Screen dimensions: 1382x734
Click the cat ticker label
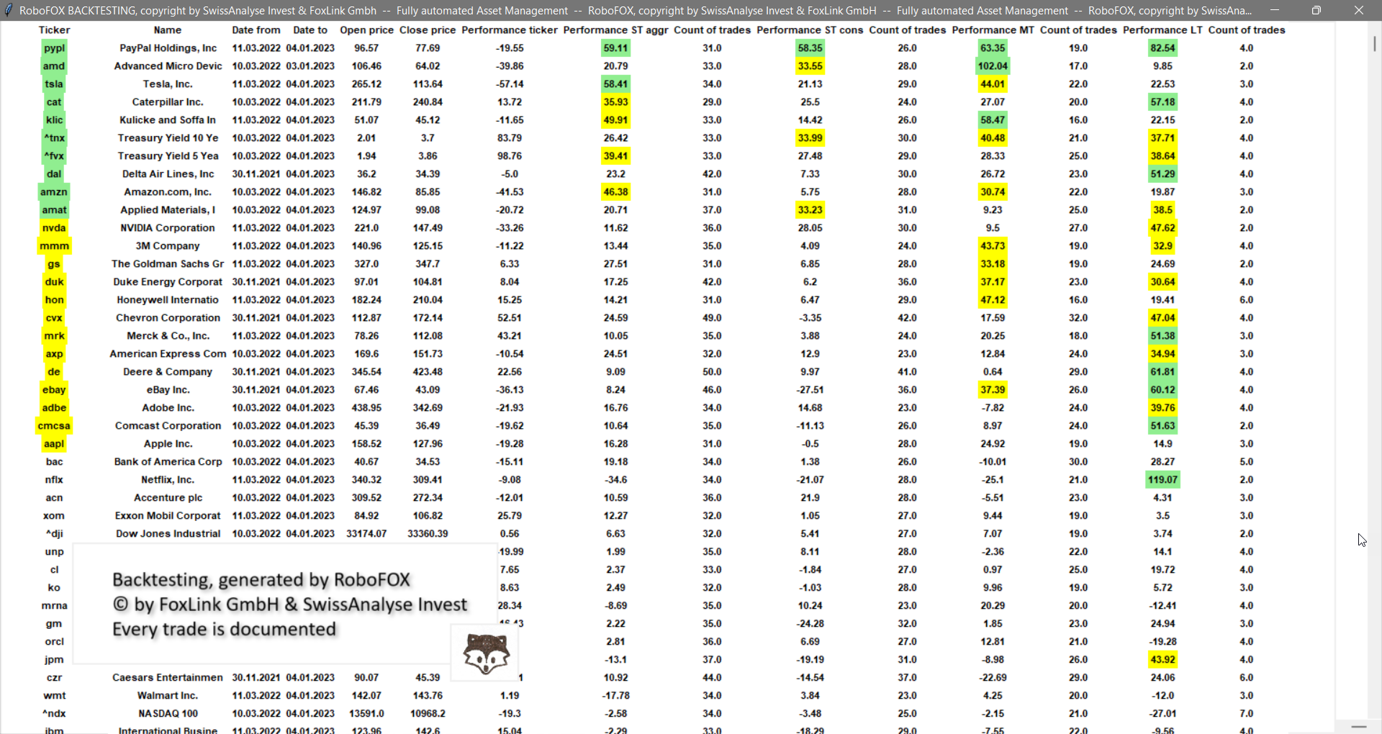[x=54, y=102]
